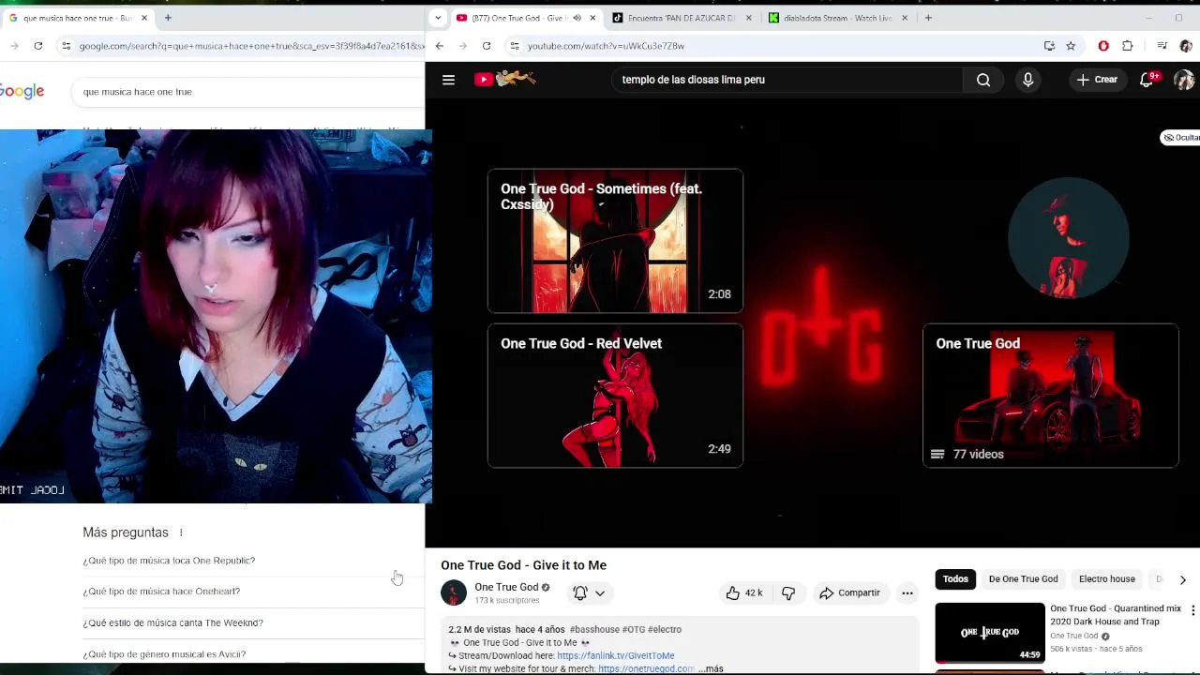Click the Compartir share button
Image resolution: width=1200 pixels, height=675 pixels.
tap(849, 592)
